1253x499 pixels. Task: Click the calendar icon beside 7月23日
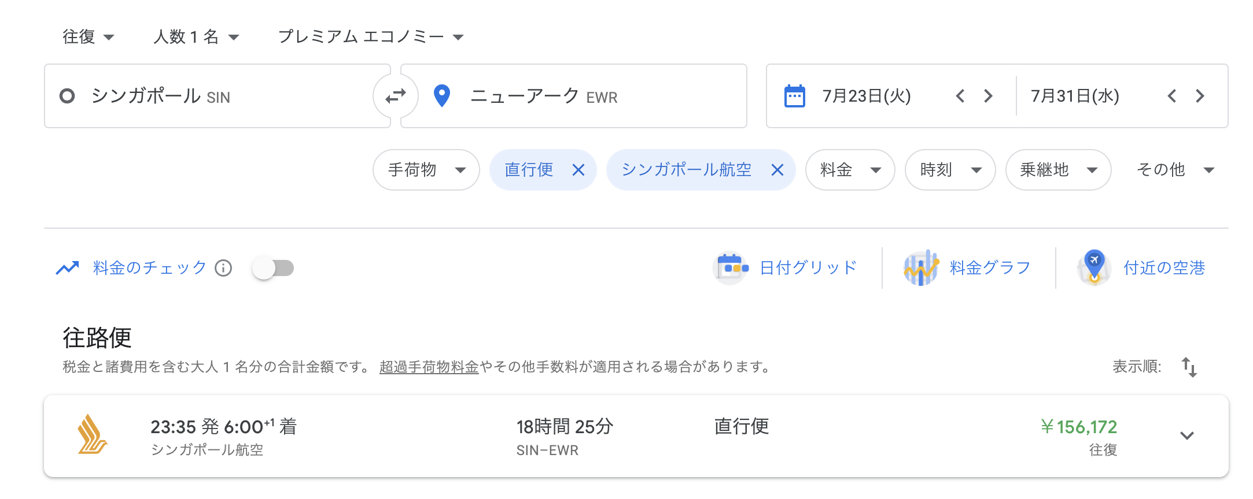click(x=794, y=96)
